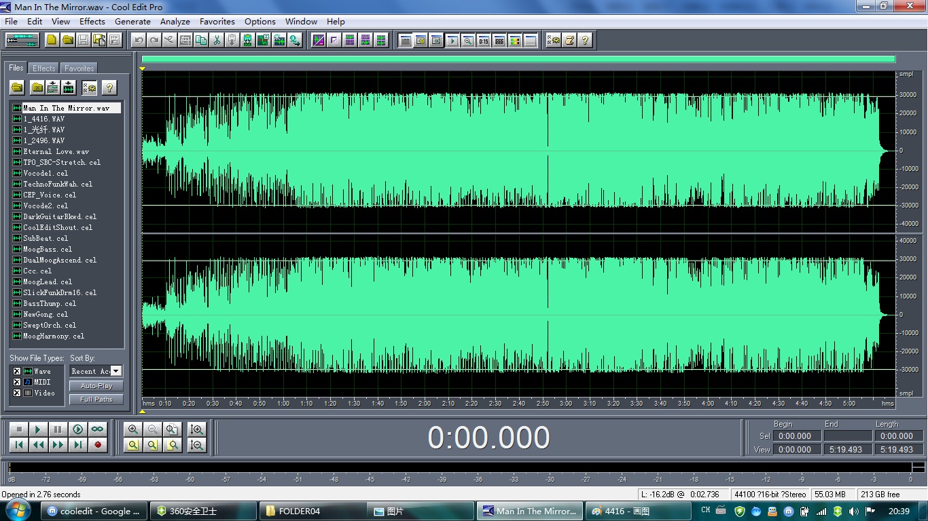Toggle the Wave file type checkbox

pos(17,371)
